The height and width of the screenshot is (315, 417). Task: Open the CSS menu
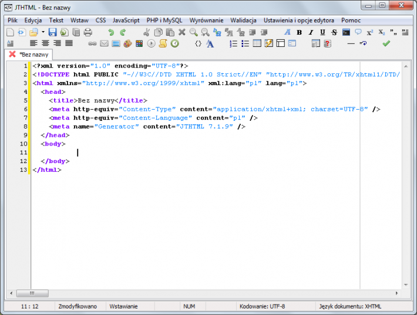click(101, 21)
